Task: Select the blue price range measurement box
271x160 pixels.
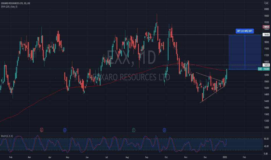Action: coord(245,52)
